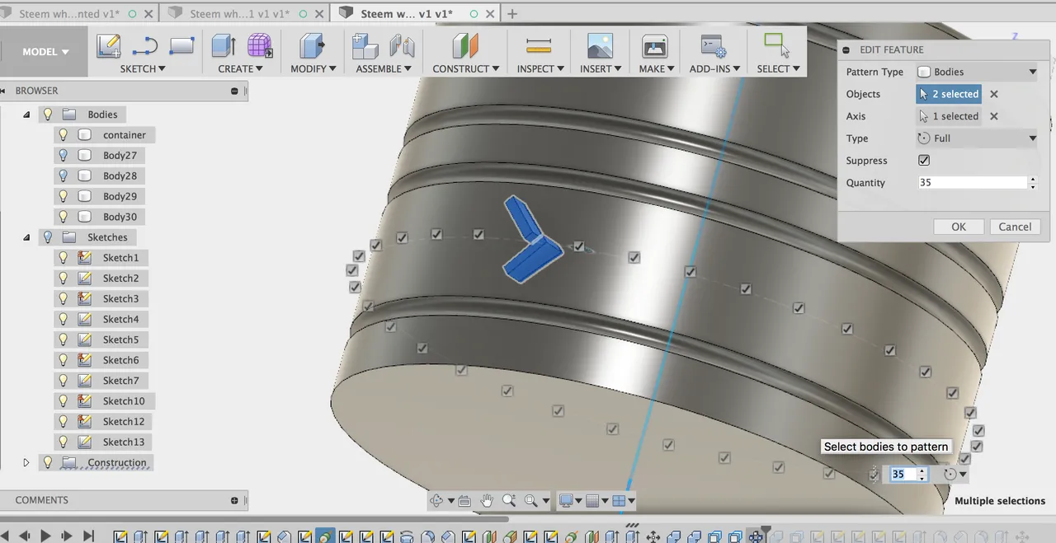
Task: Click the Offset Plane construct icon
Action: (x=465, y=45)
